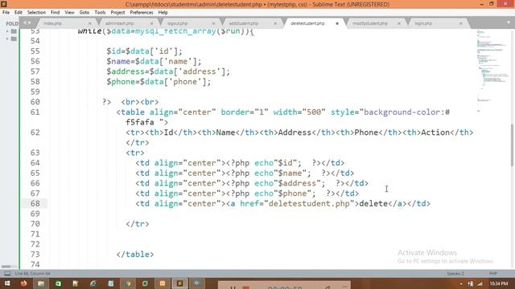
Task: Open the View menu
Action: 69,13
